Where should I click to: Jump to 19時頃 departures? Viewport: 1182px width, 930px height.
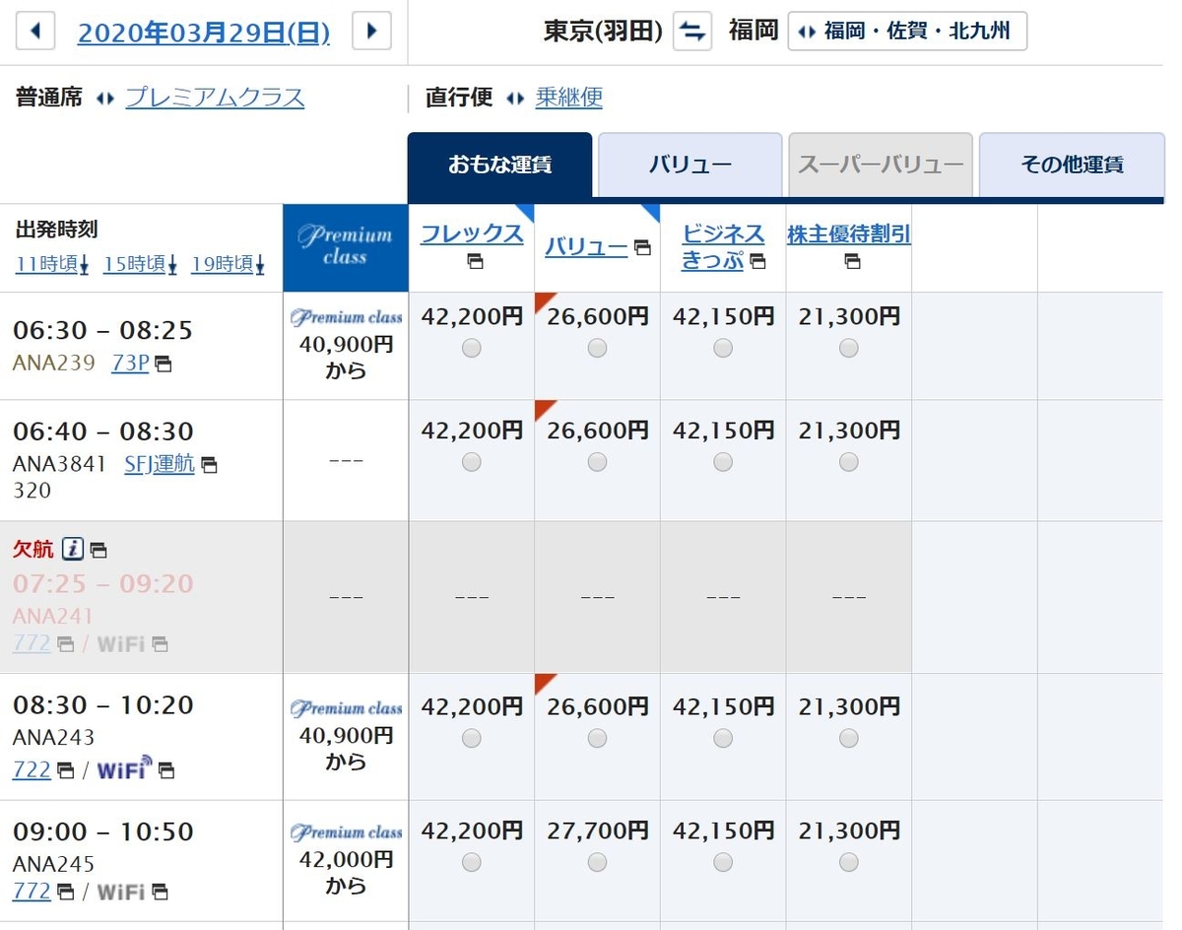(229, 264)
